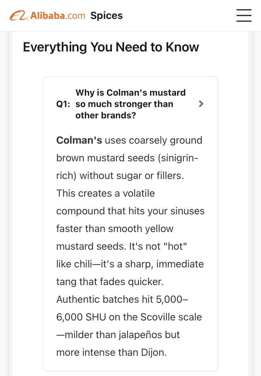Click the "faster than smooth yellow" line
The height and width of the screenshot is (376, 261).
click(x=115, y=229)
